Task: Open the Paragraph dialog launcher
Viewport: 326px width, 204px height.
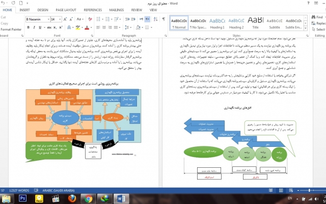Action: coord(166,36)
